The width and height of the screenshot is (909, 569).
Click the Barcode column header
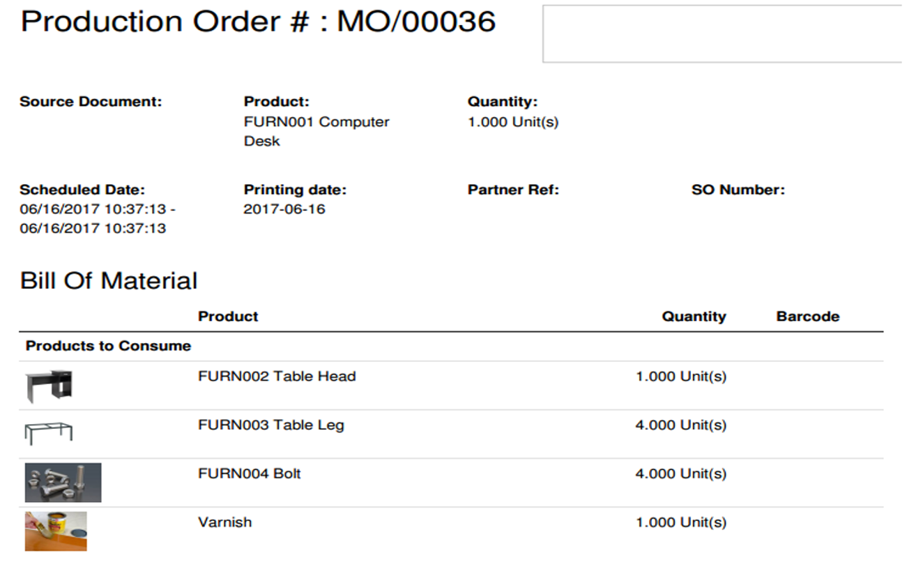coord(808,317)
